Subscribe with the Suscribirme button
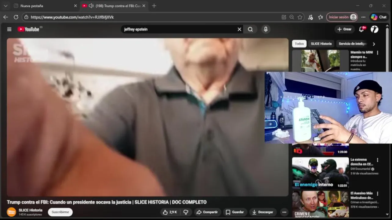The height and width of the screenshot is (220, 392). tap(60, 212)
